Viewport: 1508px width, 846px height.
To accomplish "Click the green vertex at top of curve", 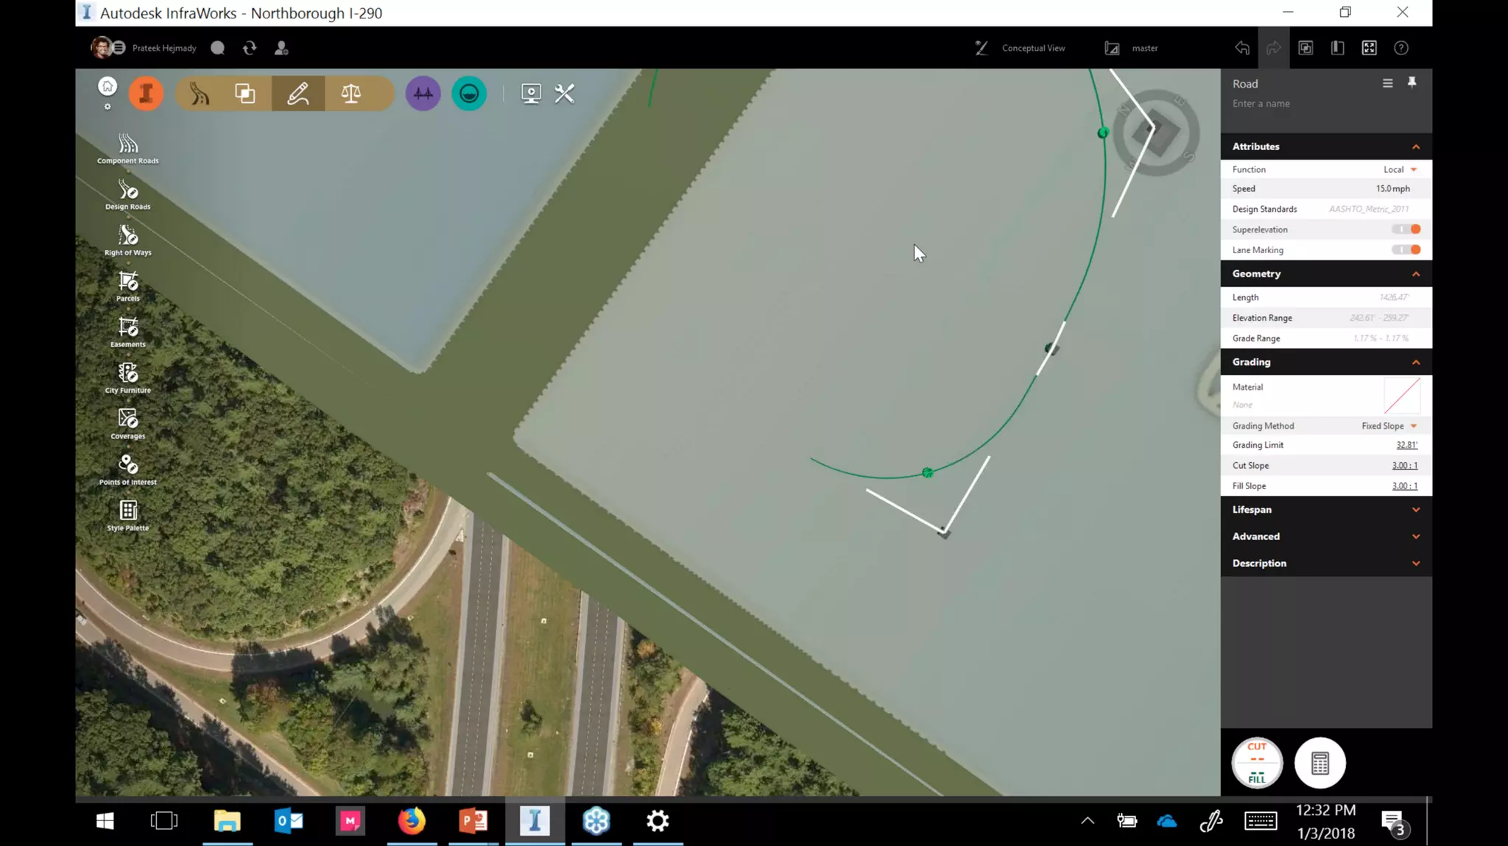I will pyautogui.click(x=1102, y=133).
